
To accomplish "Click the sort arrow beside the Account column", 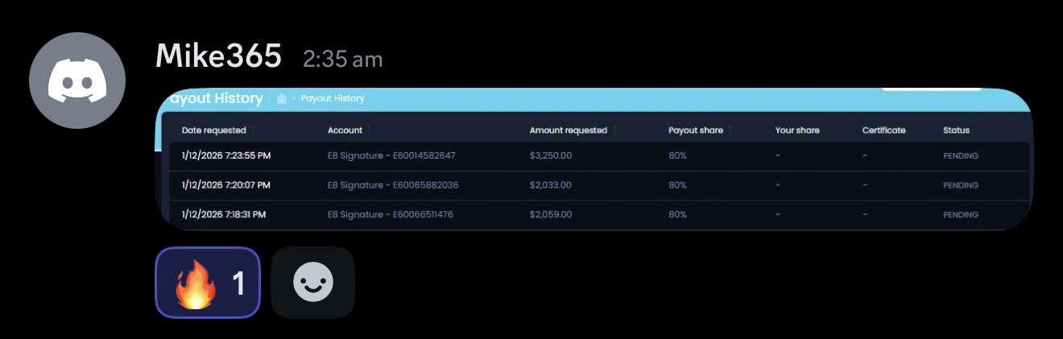I will pos(370,130).
